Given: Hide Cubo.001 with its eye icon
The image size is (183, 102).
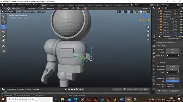Looking at the screenshot, I should coord(181,22).
